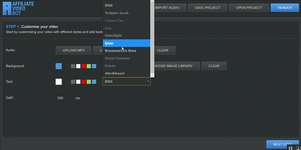Image resolution: width=301 pixels, height=150 pixels.
Task: Open the font dropdown arrow beside Anton
Action: 148,82
